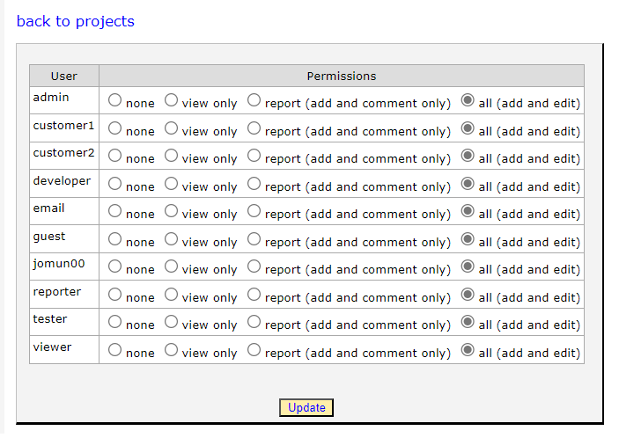Pick report option for jomun00
Image resolution: width=619 pixels, height=438 pixels.
click(x=254, y=266)
